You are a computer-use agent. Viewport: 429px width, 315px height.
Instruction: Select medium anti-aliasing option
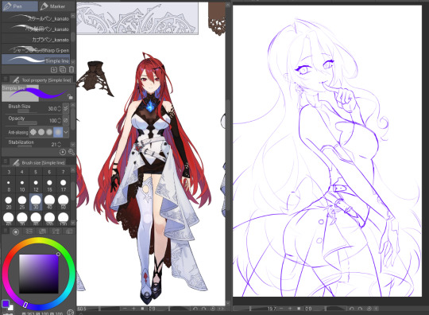(49, 132)
